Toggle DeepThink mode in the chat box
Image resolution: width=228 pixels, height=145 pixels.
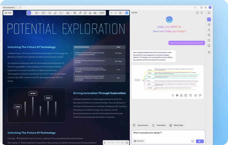click(x=139, y=141)
